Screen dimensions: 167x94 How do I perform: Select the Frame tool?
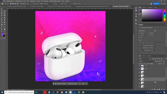[x=4, y=13]
